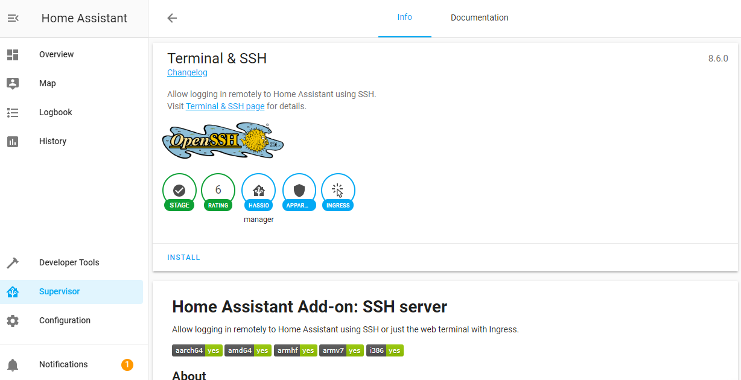Click the Terminal & SSH heading

217,59
